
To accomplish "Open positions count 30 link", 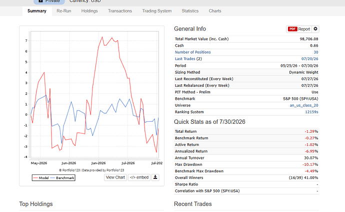I will pos(316,52).
